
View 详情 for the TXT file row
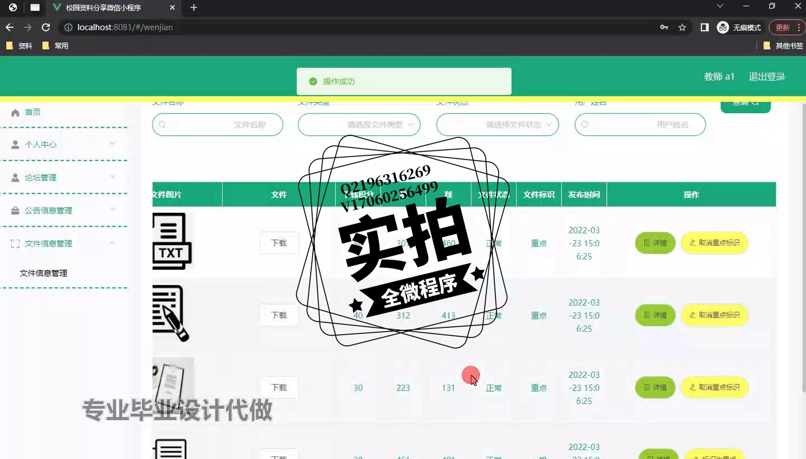click(x=655, y=243)
